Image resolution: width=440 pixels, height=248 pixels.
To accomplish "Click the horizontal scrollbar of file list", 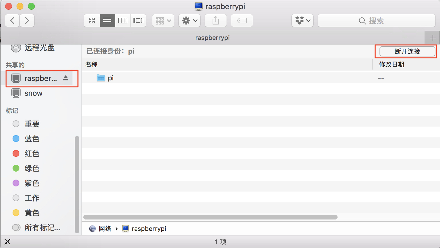I will pos(210,217).
